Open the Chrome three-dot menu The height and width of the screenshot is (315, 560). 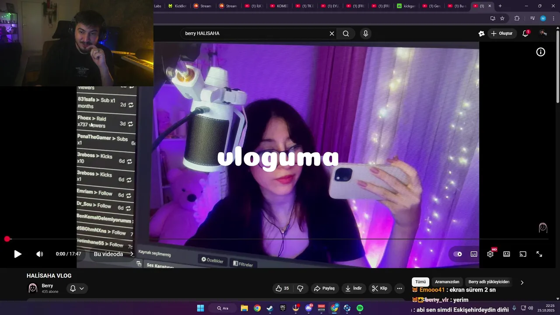553,18
